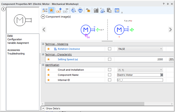Open print preview icon
The image size is (175, 112).
click(74, 10)
